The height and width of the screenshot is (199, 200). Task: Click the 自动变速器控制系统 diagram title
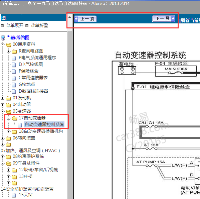(151, 55)
